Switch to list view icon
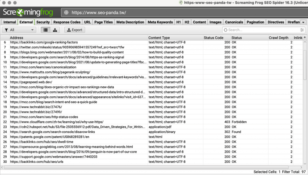 pyautogui.click(x=45, y=30)
